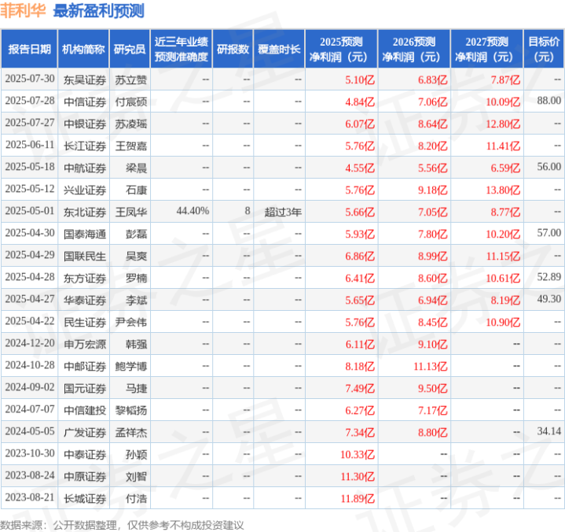
Task: Click 申万宏源 institution cell
Action: point(85,344)
